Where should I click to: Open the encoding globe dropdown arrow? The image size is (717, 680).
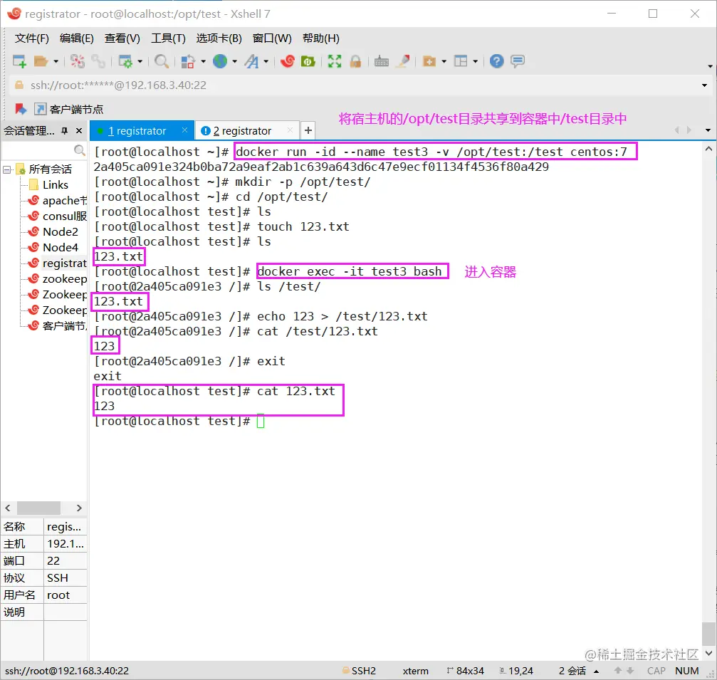pos(234,61)
